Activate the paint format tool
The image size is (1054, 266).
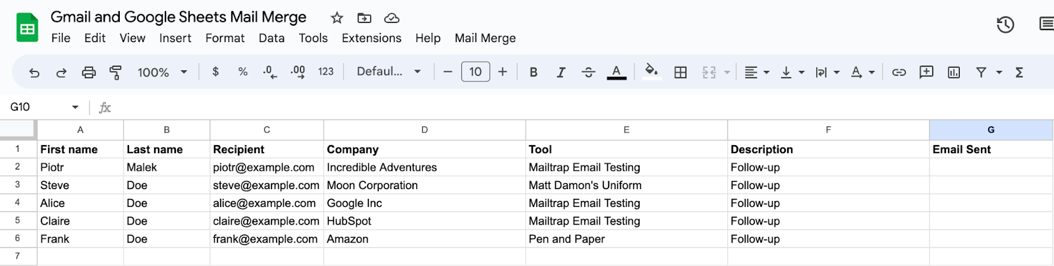point(115,72)
